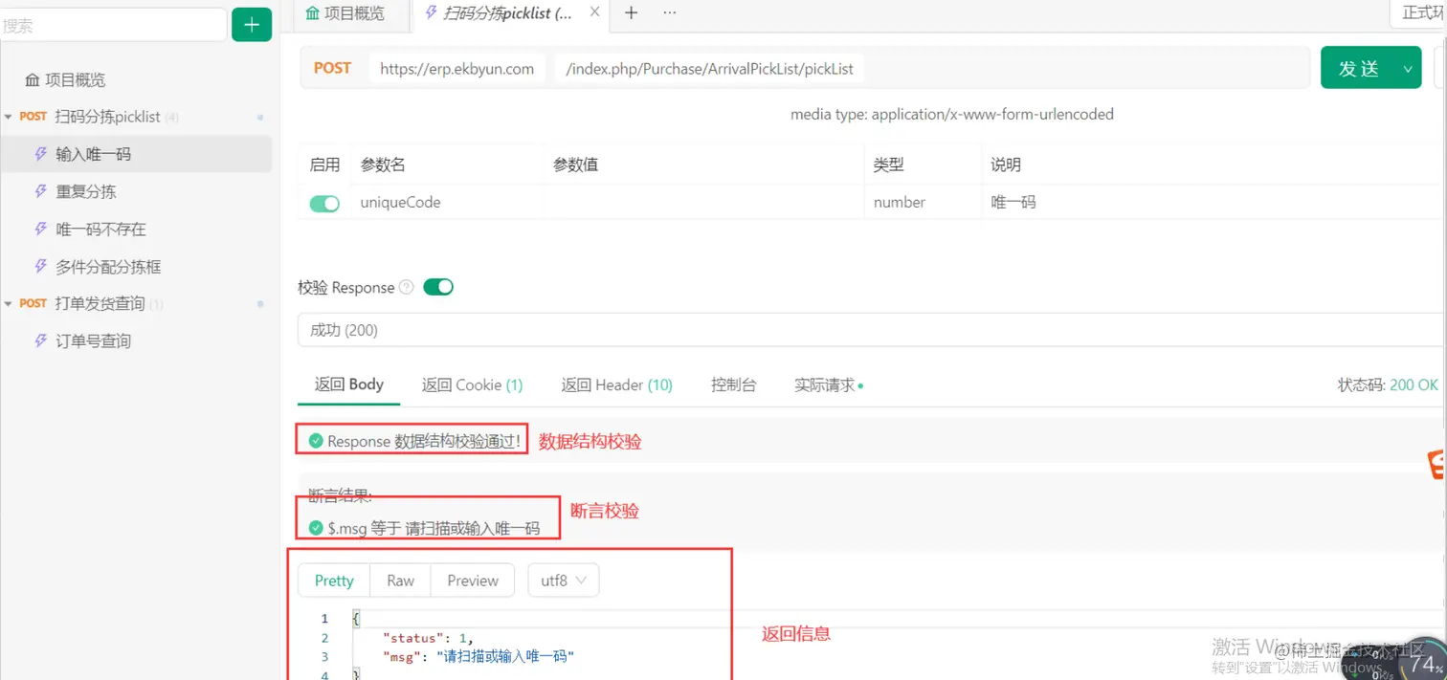Close the 扫码分拣picklist tab
The height and width of the screenshot is (680, 1447).
click(594, 12)
